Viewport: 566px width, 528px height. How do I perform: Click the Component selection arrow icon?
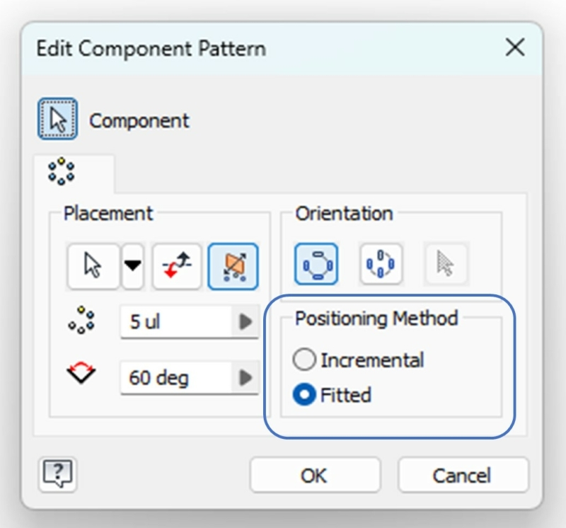coord(57,119)
